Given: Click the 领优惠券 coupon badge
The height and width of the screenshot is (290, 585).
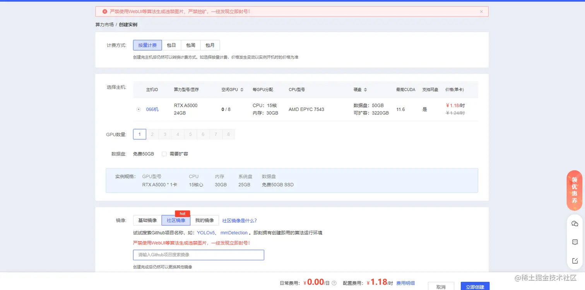Looking at the screenshot, I should pos(575,190).
